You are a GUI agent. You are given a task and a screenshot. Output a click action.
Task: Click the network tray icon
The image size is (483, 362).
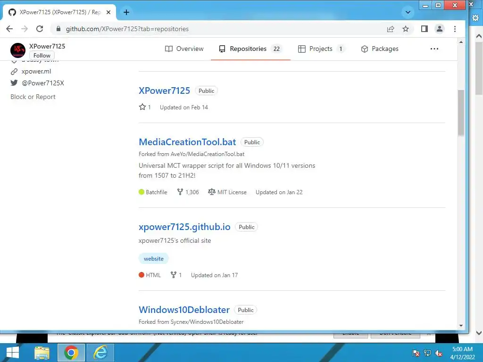coord(427,353)
